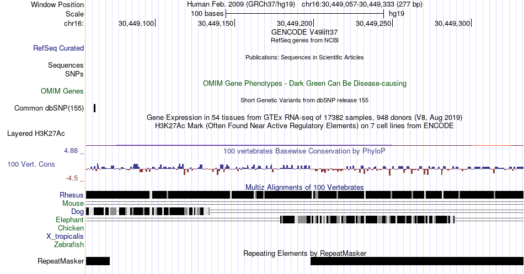Click the Dog alignment blocks
Viewport: 524px width, 274px height.
pos(148,211)
